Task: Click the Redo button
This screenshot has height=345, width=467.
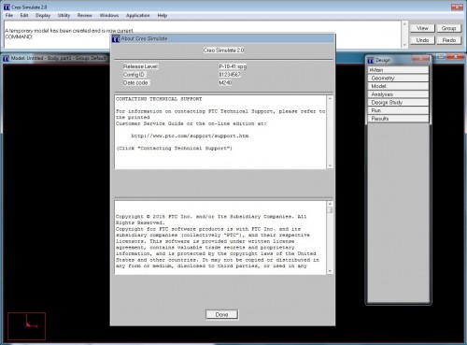Action: click(x=448, y=40)
